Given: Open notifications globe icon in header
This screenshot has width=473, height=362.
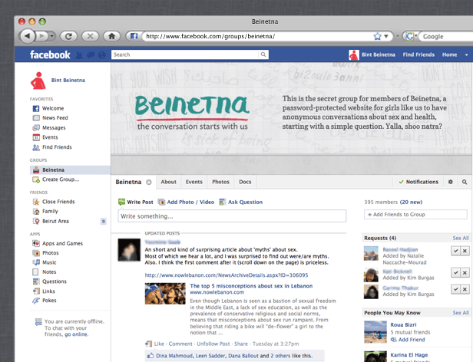Looking at the screenshot, I should 102,55.
